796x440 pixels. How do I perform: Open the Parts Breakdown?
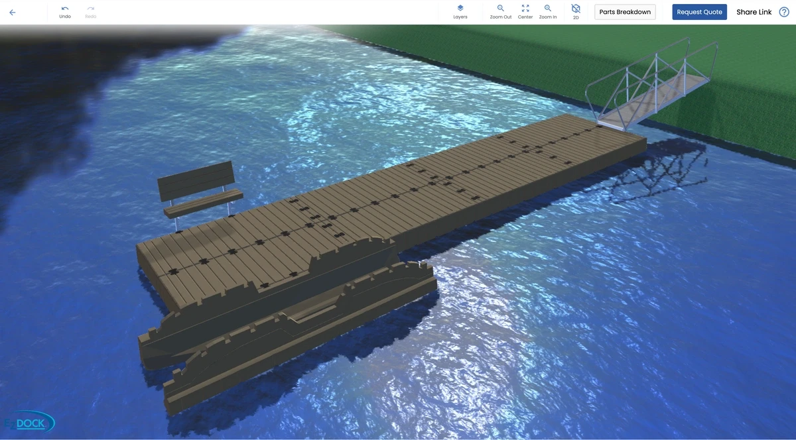(x=625, y=12)
